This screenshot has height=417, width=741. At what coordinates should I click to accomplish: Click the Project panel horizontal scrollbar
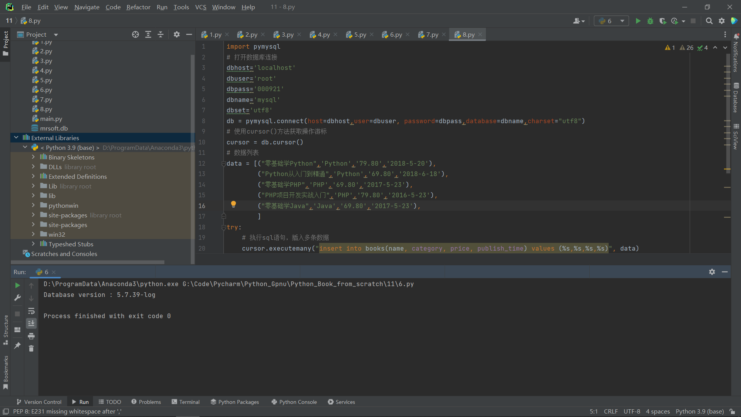tap(88, 262)
